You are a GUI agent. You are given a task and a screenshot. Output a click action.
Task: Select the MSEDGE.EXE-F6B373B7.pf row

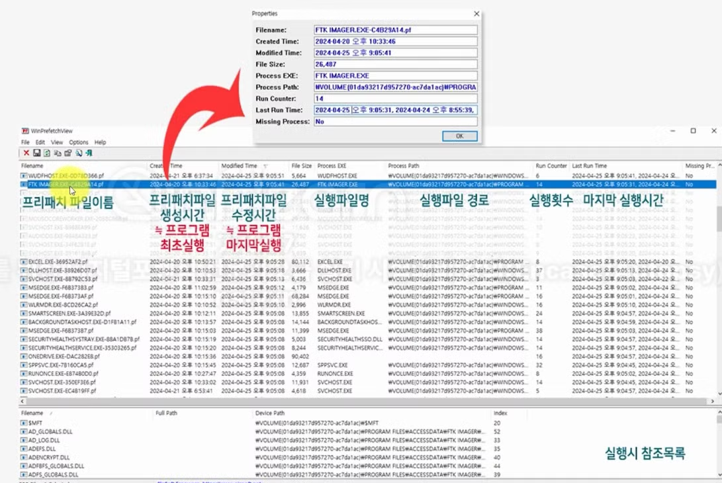367,331
